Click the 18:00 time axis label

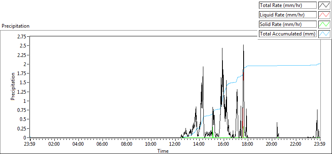[247, 145]
